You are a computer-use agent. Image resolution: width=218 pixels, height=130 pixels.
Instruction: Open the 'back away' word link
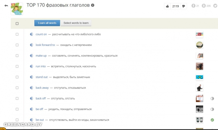point(42,88)
